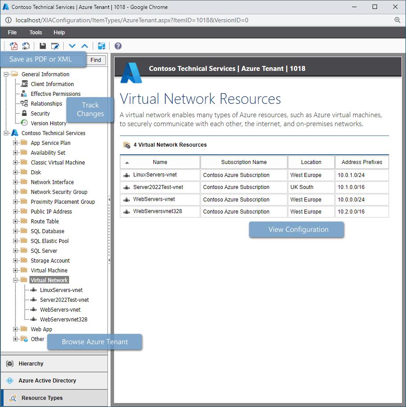Open help with the question mark icon

tap(118, 46)
